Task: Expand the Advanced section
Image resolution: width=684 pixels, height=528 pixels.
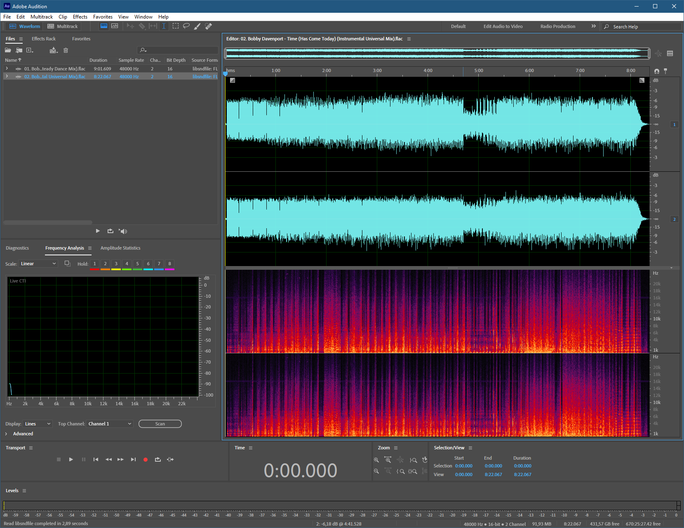Action: (6, 434)
